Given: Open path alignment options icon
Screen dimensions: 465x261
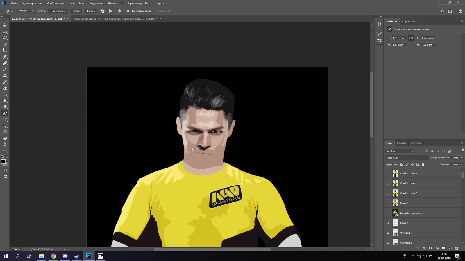Looking at the screenshot, I should [111, 11].
